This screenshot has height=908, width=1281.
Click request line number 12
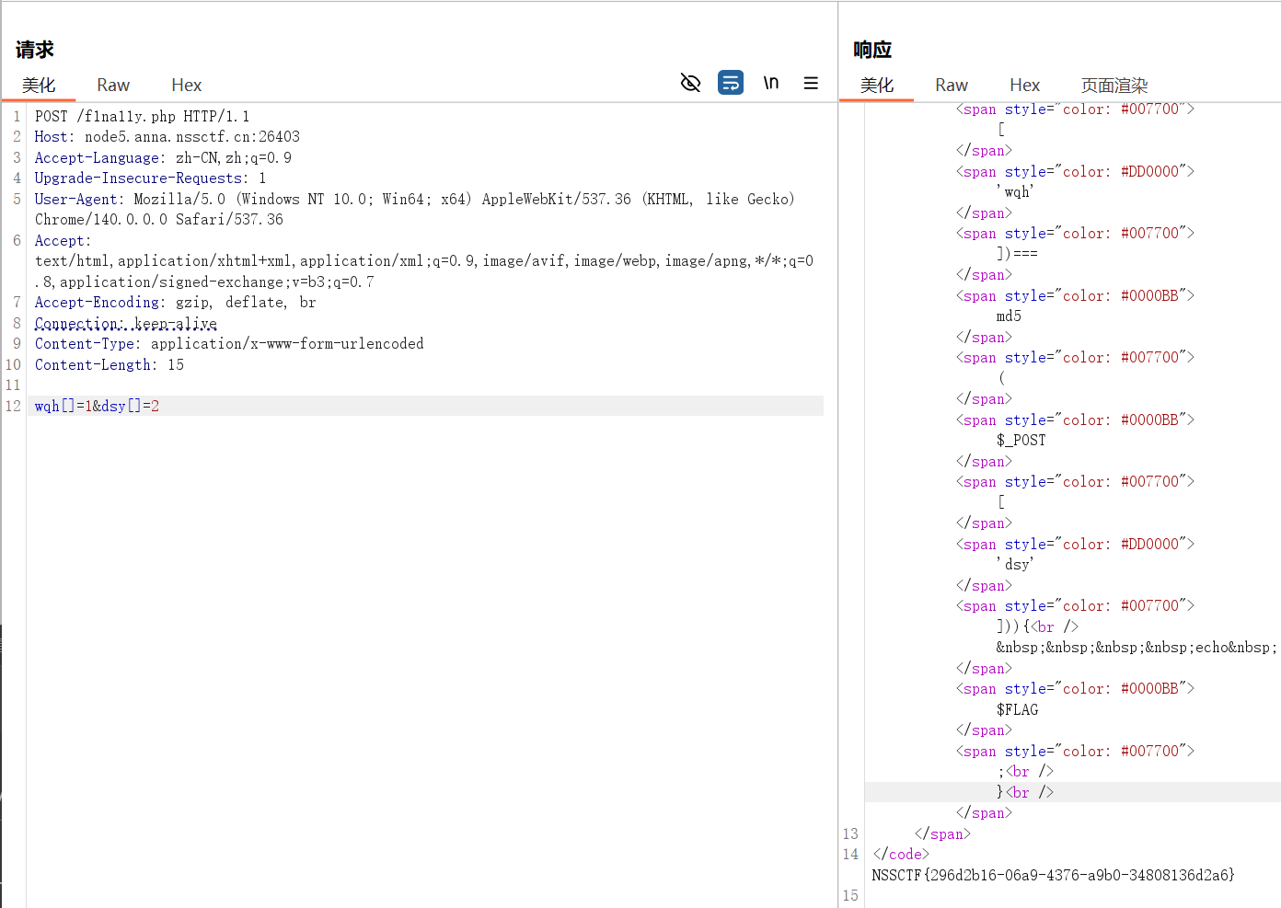[x=13, y=406]
